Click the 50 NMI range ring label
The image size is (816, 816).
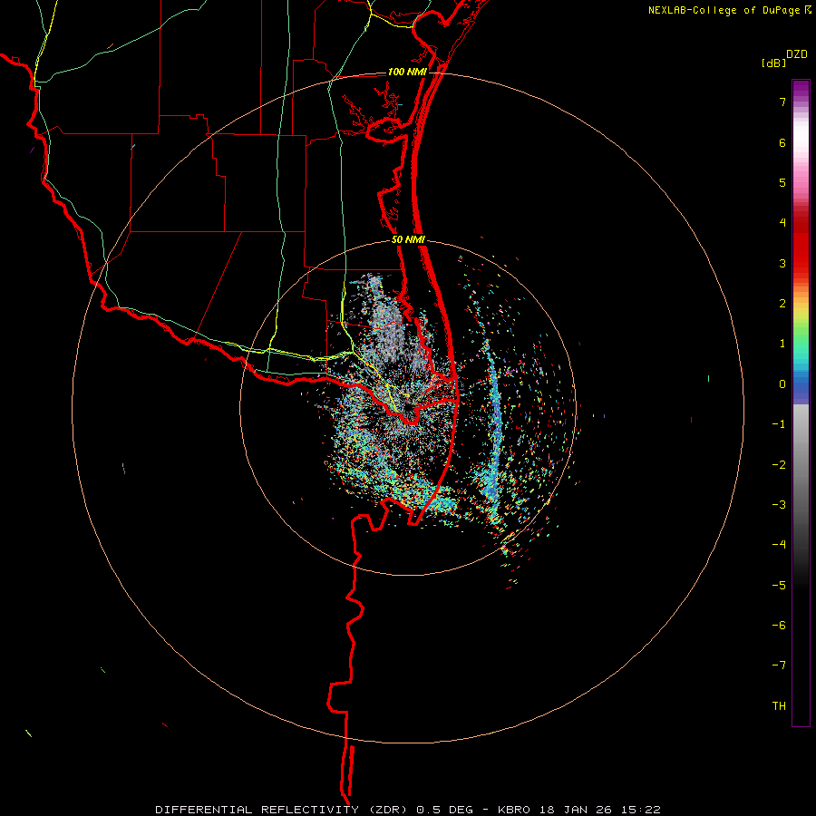click(409, 240)
